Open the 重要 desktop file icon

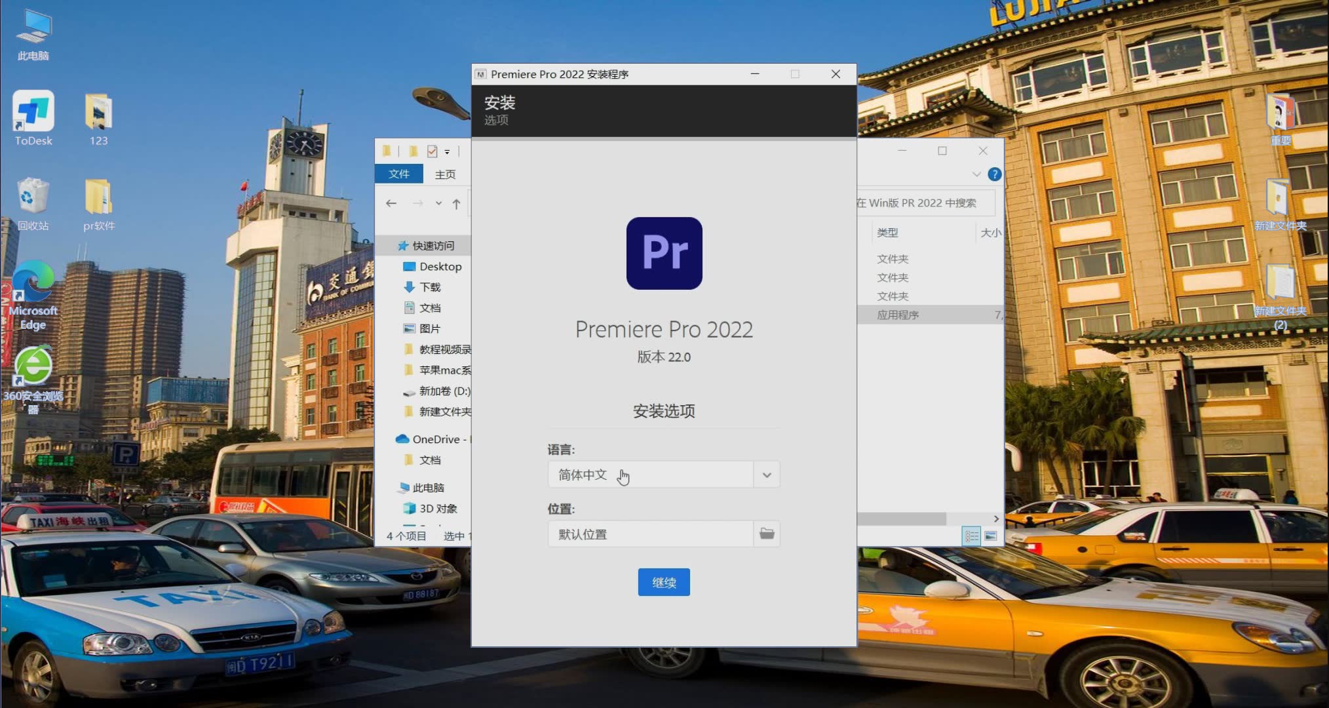[1280, 119]
